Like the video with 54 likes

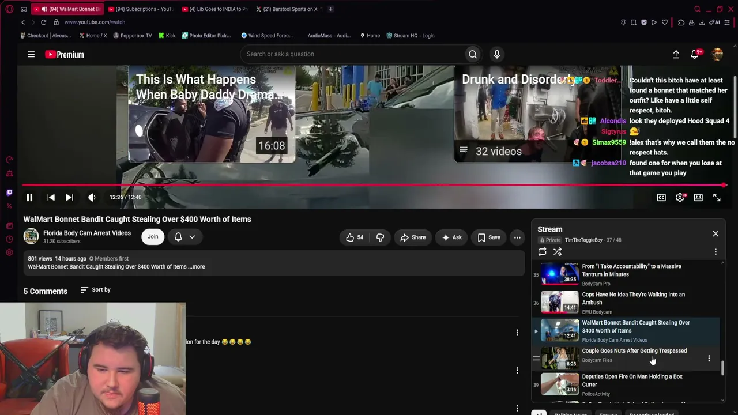pyautogui.click(x=355, y=237)
